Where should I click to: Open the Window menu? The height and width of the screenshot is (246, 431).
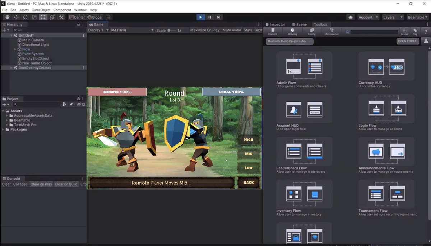(x=80, y=10)
